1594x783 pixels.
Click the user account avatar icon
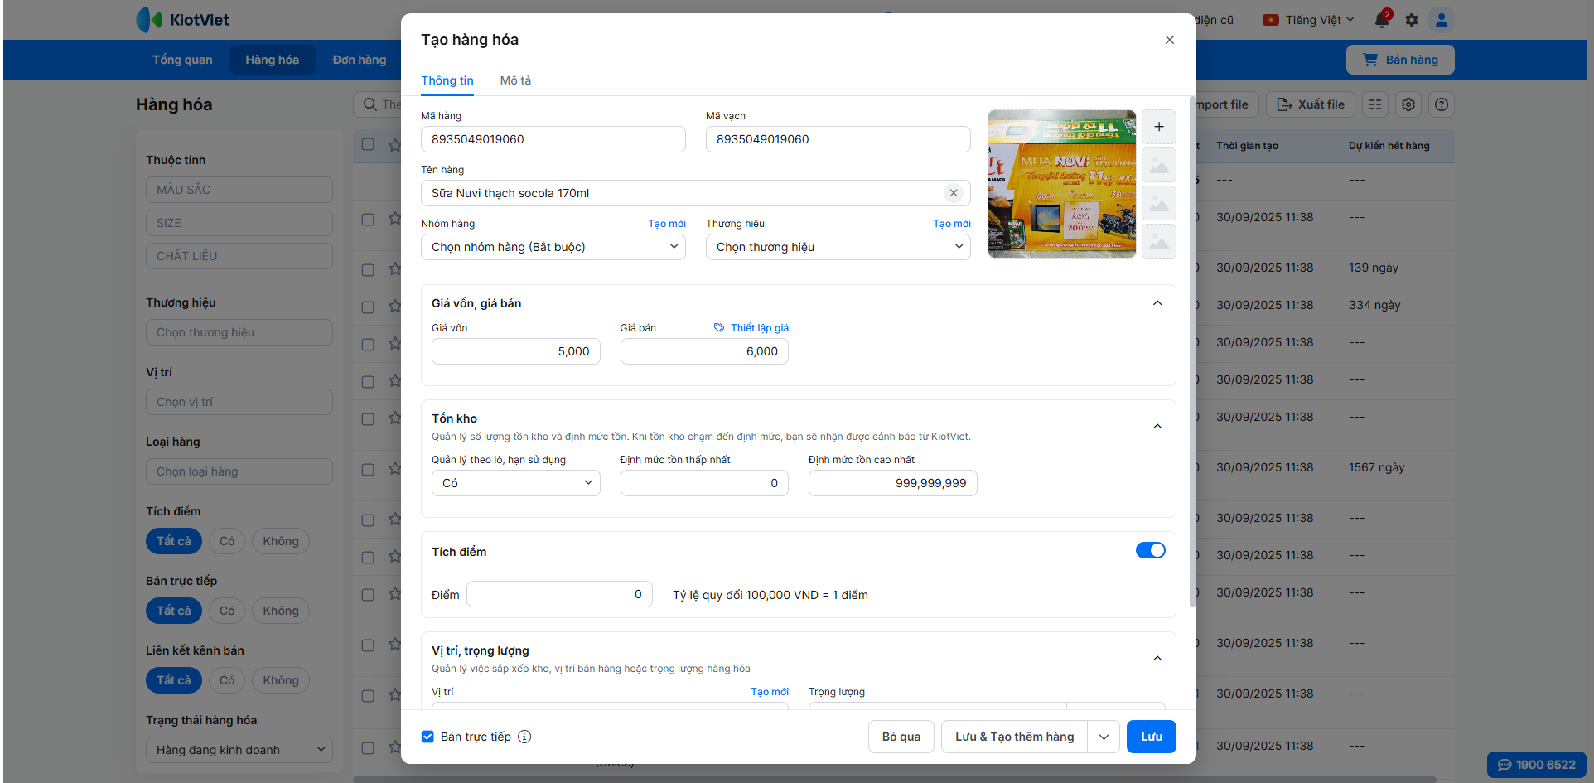(x=1442, y=20)
